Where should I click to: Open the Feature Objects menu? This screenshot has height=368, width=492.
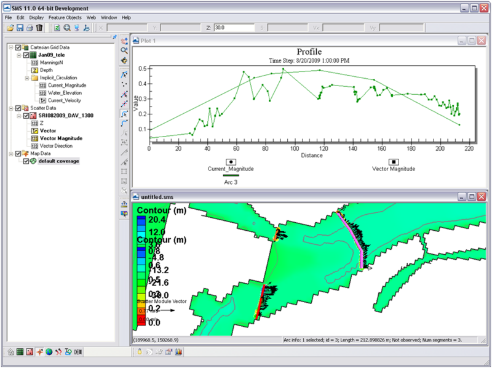(65, 18)
